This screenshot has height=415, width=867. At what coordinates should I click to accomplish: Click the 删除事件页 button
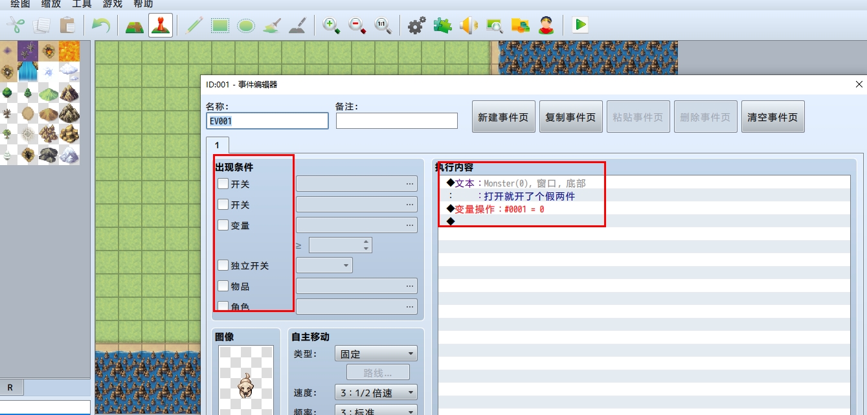tap(705, 117)
